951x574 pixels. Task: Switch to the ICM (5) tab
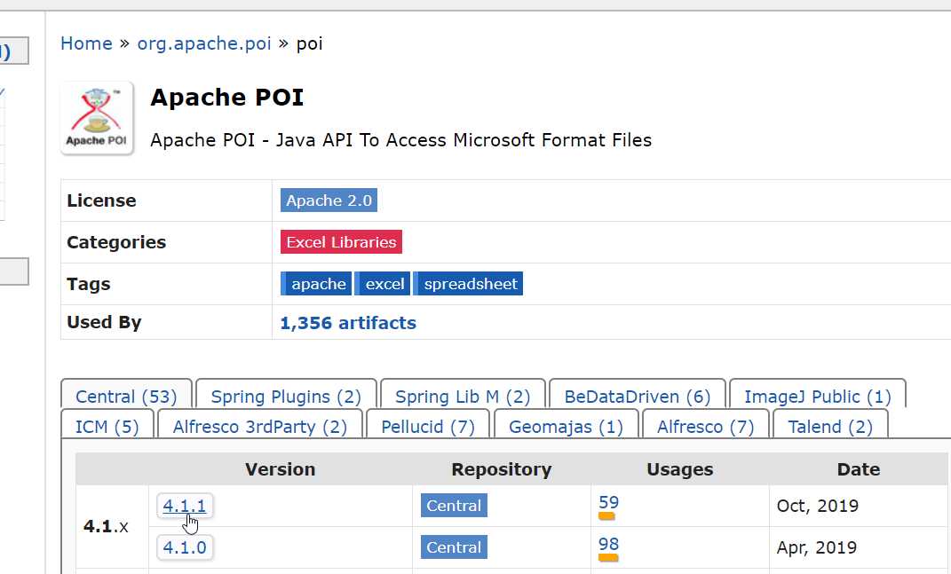coord(107,427)
